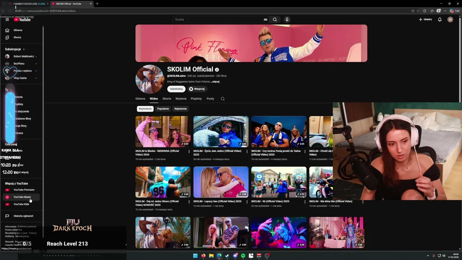Open more options for Lepszy Sen video
462x260 pixels.
pyautogui.click(x=247, y=202)
